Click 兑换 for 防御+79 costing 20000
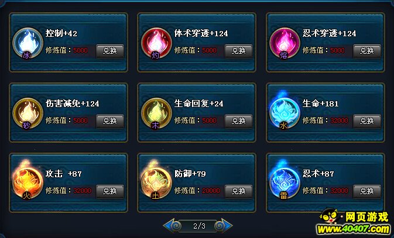Viewport: 394px width, 238px height. coord(239,191)
